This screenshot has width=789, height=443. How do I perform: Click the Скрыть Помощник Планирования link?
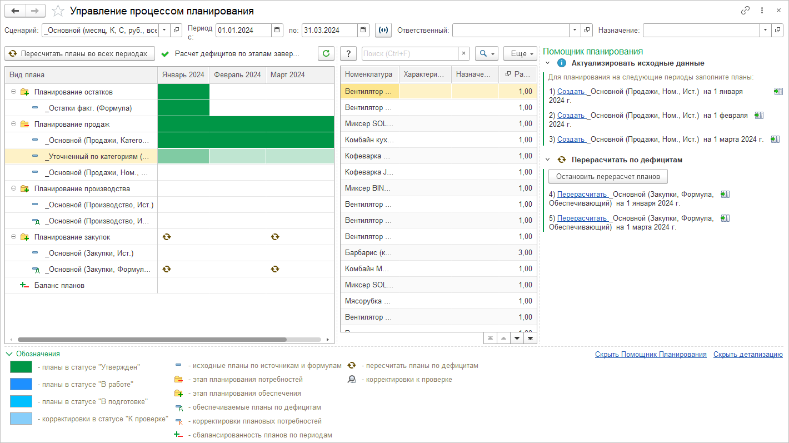650,354
